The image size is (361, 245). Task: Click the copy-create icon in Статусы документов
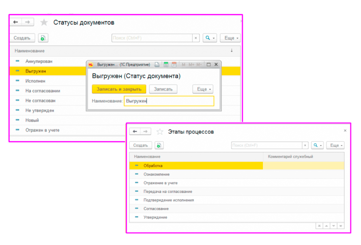(43, 38)
